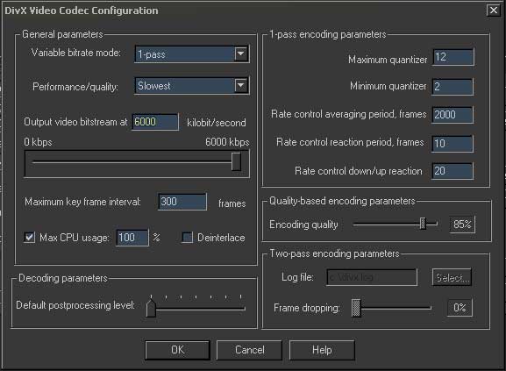Click the Rate control reaction period field
Image resolution: width=506 pixels, height=371 pixels.
click(x=453, y=144)
